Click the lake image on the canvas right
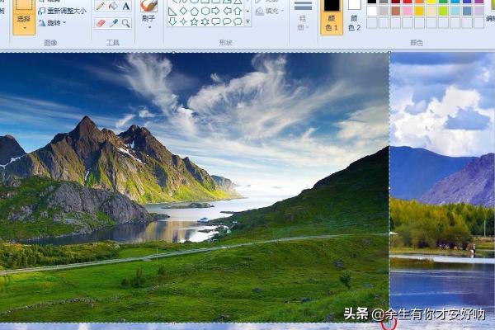Viewport: 495px width, 330px height. (441, 190)
